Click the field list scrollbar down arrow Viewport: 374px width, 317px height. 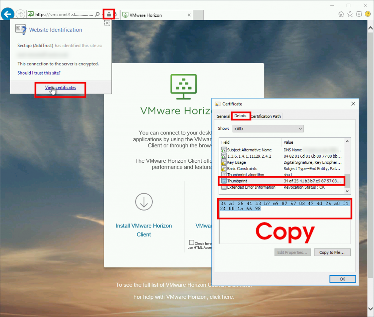pos(348,192)
